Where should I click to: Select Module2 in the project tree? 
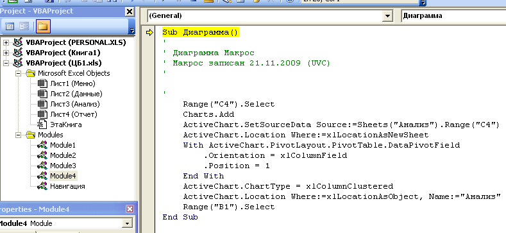63,155
